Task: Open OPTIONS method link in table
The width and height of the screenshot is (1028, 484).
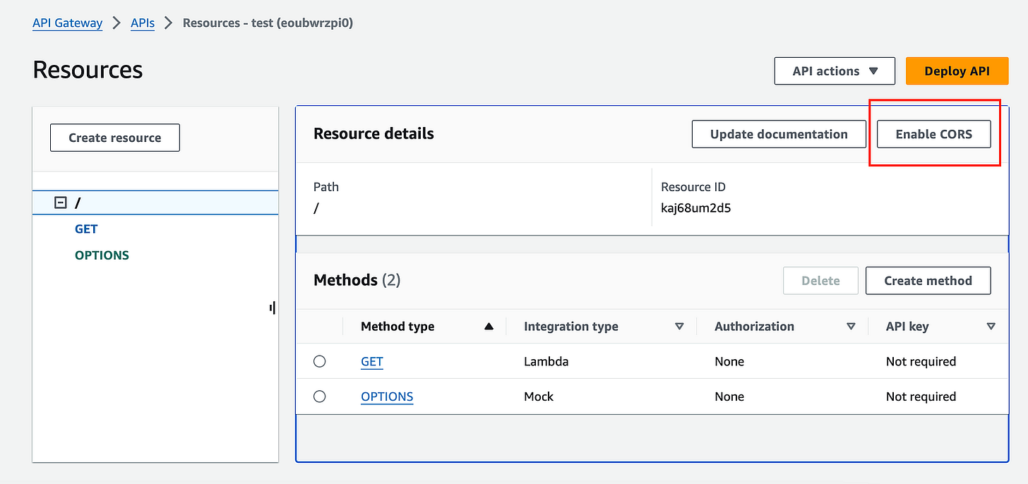Action: 387,397
